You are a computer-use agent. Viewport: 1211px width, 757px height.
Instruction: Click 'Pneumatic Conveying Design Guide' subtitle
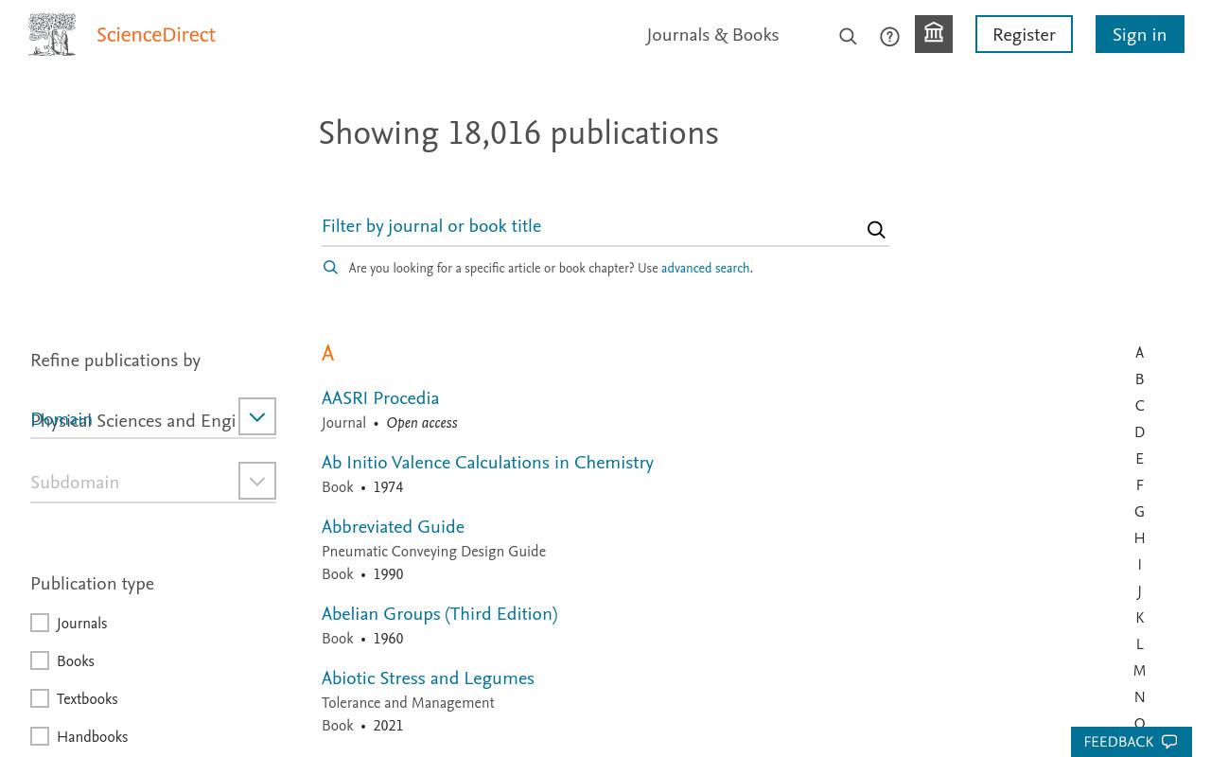[433, 553]
